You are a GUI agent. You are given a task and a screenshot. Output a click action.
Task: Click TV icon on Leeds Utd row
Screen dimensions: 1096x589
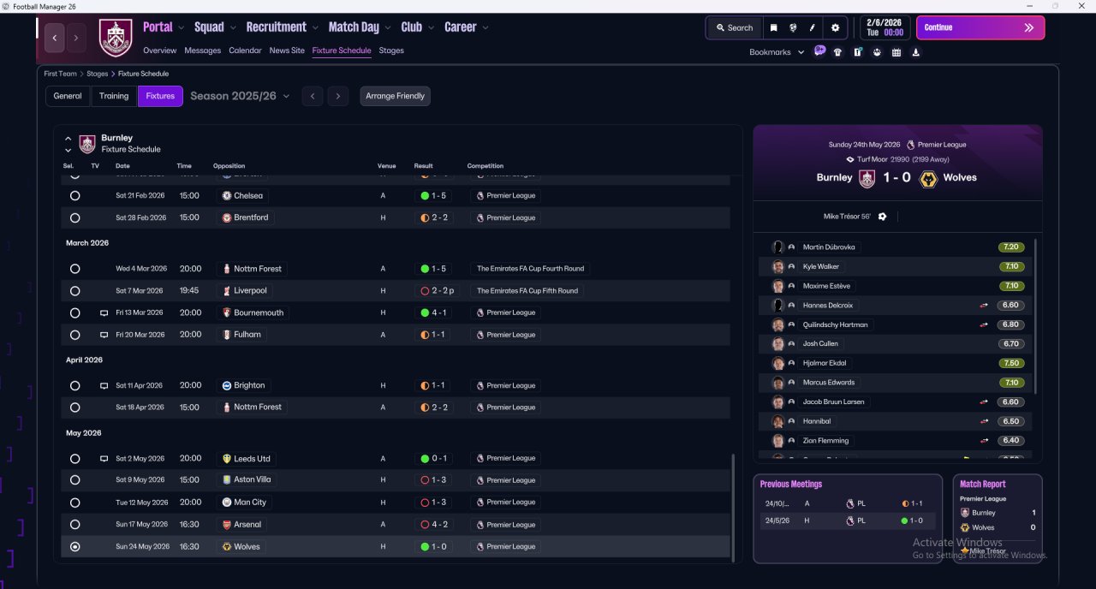point(104,459)
